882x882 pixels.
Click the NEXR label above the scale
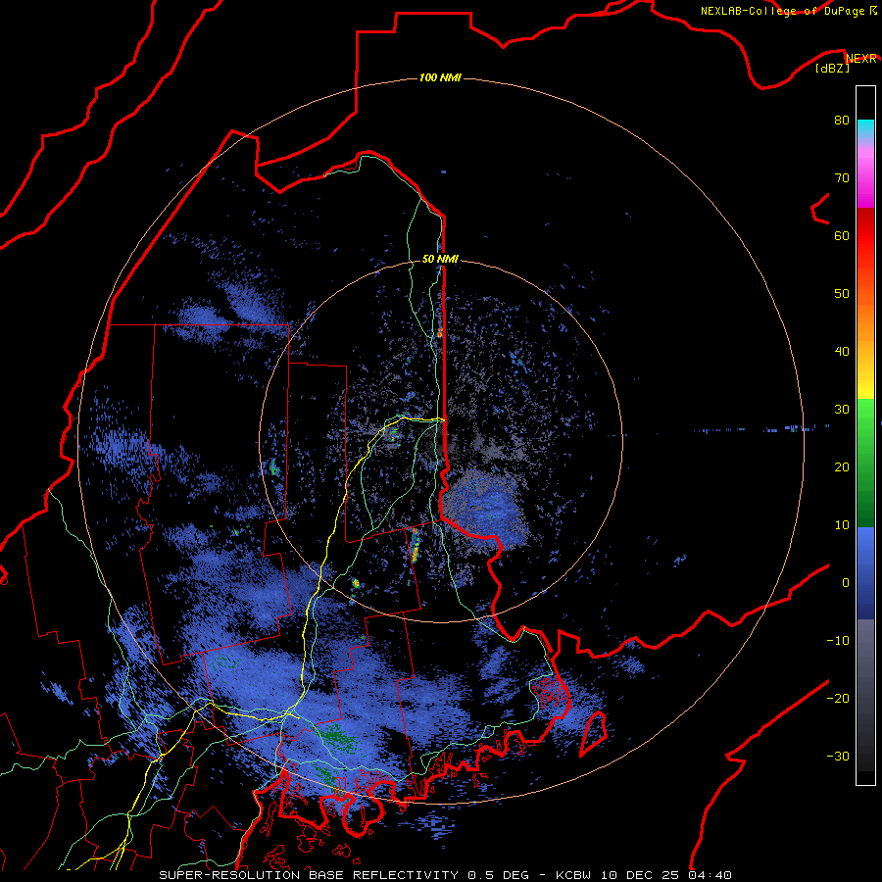point(860,59)
